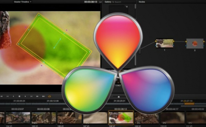Select corrector node 1 in node graph
The width and height of the screenshot is (206, 127).
tap(164, 43)
